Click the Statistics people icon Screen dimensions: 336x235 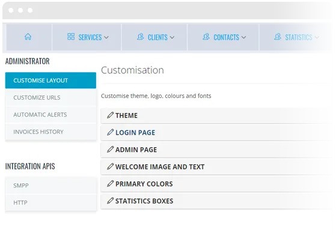coord(278,37)
